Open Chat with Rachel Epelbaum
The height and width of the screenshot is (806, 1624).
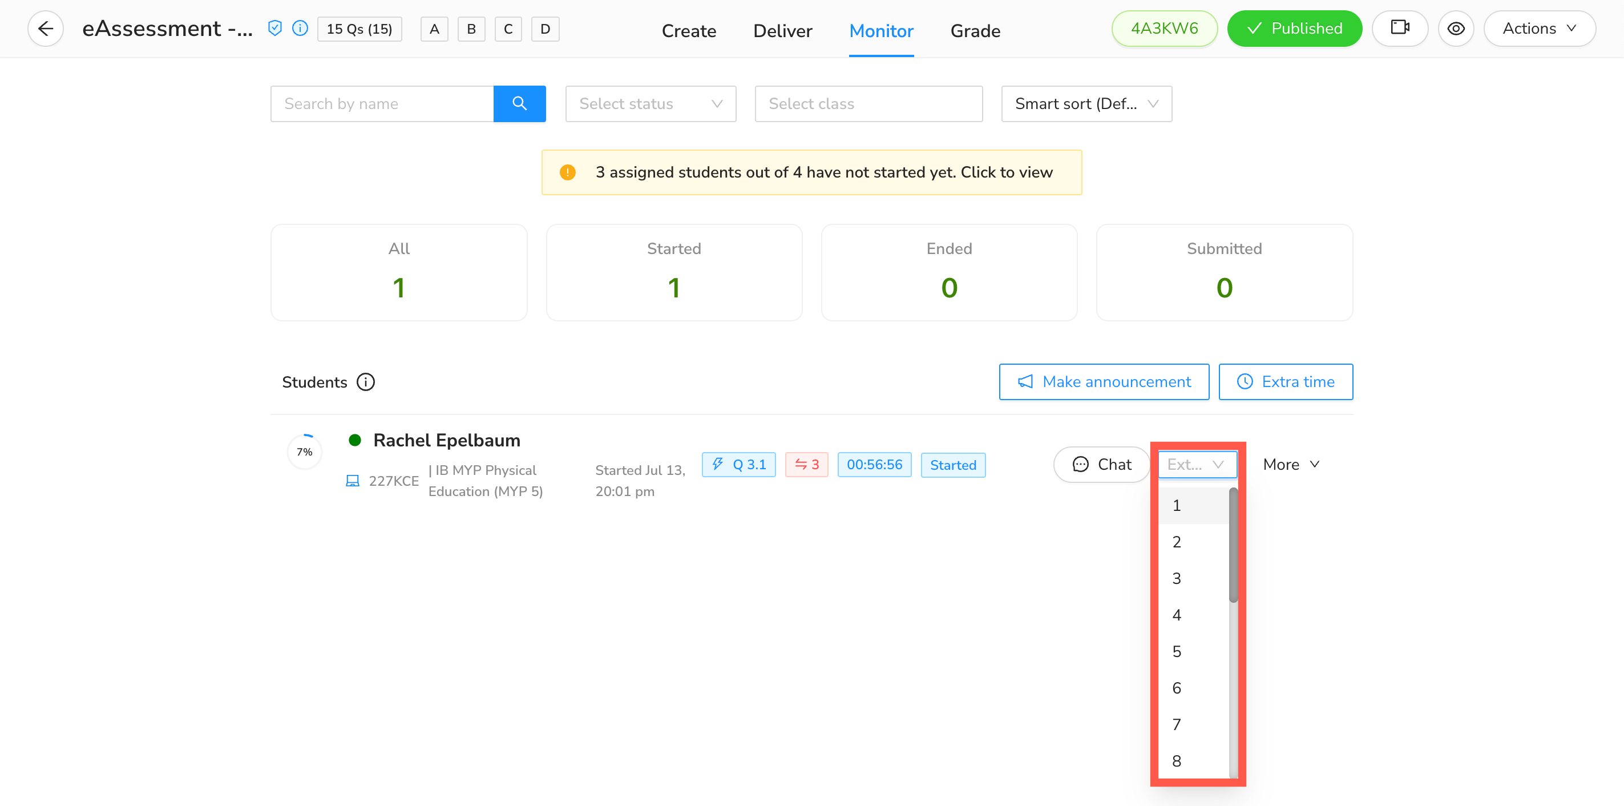point(1101,465)
